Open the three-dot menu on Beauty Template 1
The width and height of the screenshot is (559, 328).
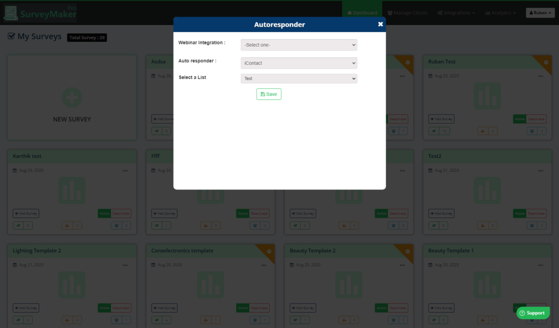541,265
